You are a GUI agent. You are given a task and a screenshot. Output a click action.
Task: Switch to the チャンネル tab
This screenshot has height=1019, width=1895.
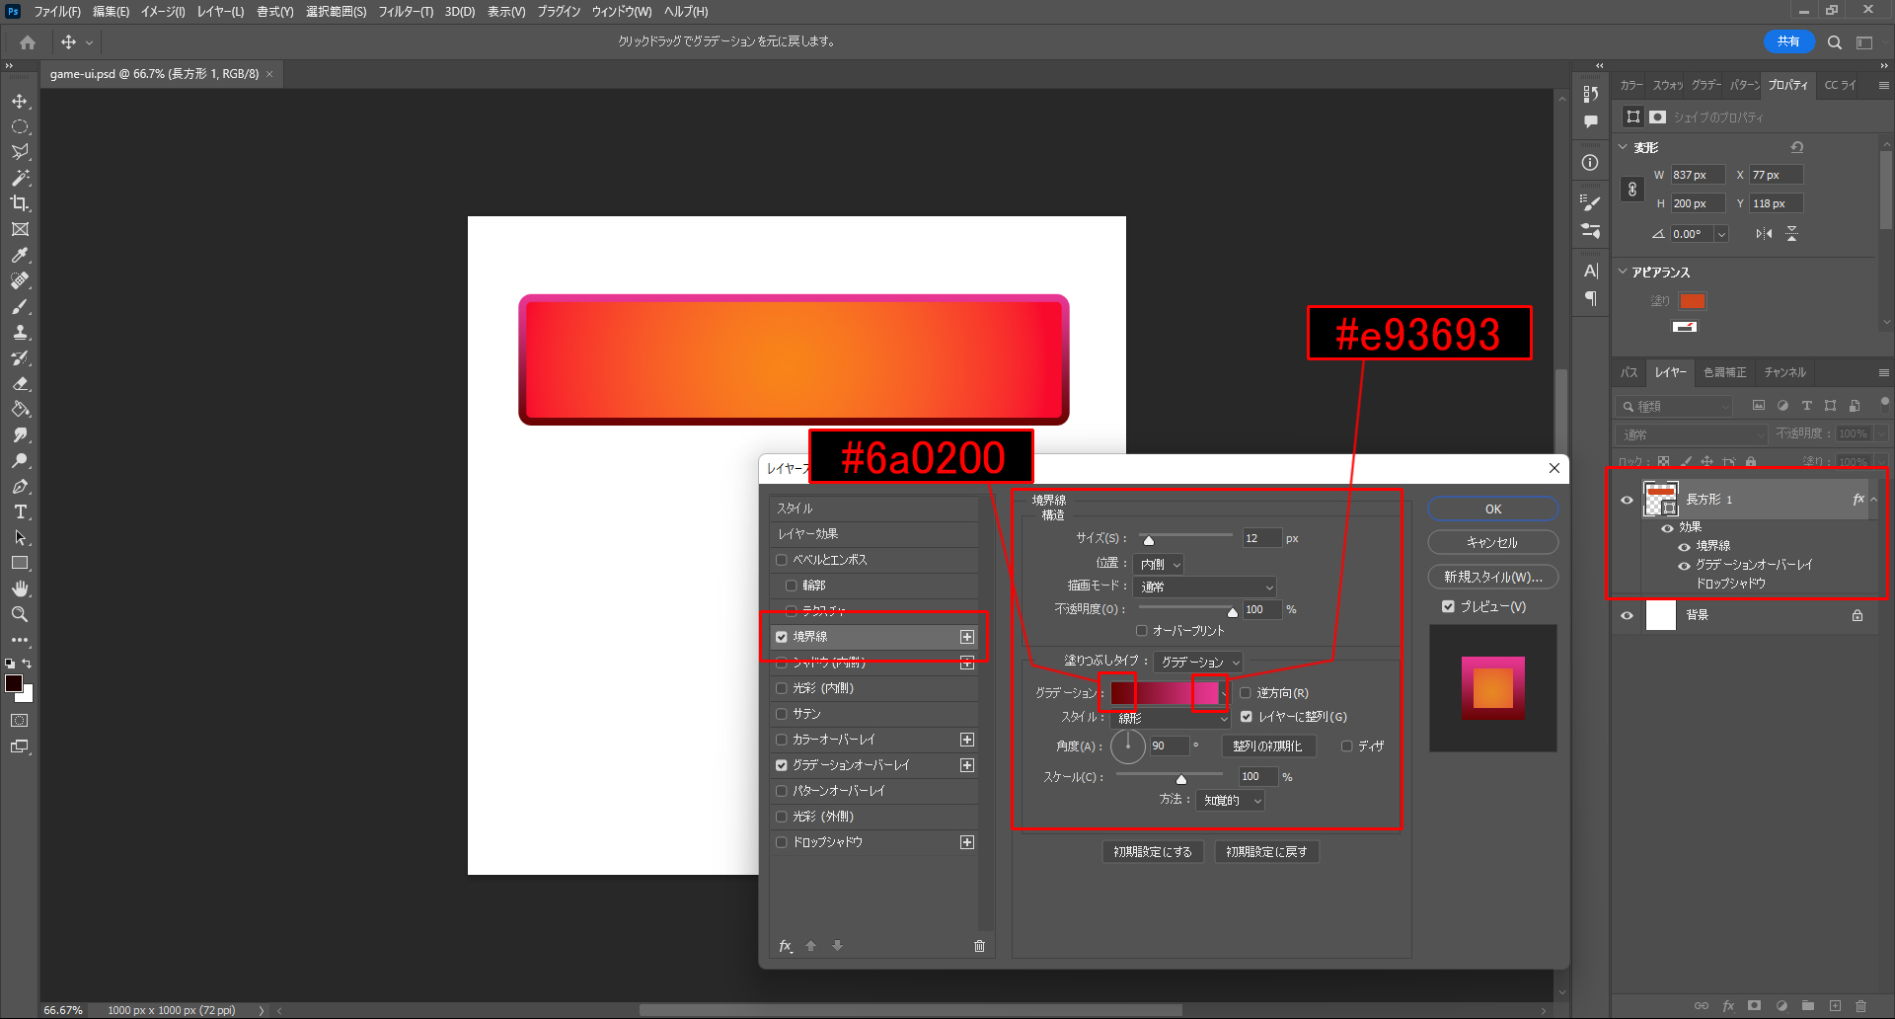[1784, 372]
